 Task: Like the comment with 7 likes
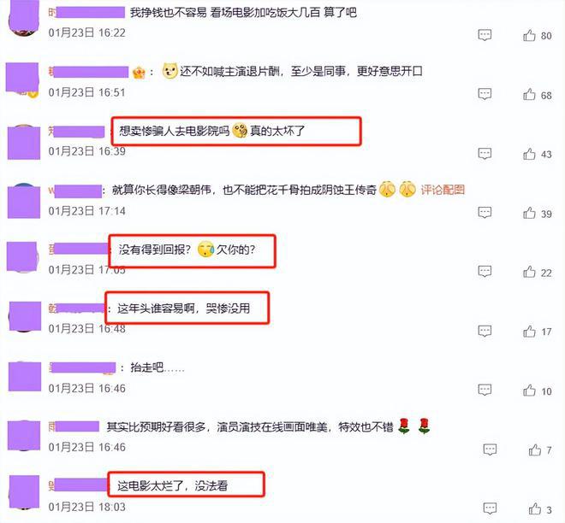[x=534, y=450]
